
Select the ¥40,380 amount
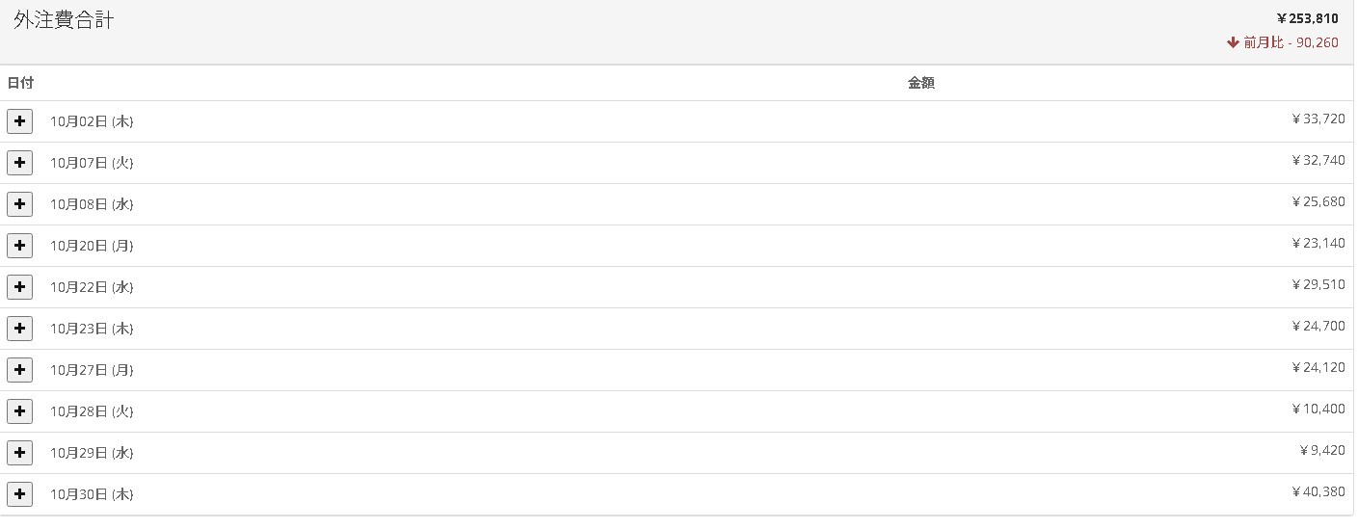(x=1318, y=492)
